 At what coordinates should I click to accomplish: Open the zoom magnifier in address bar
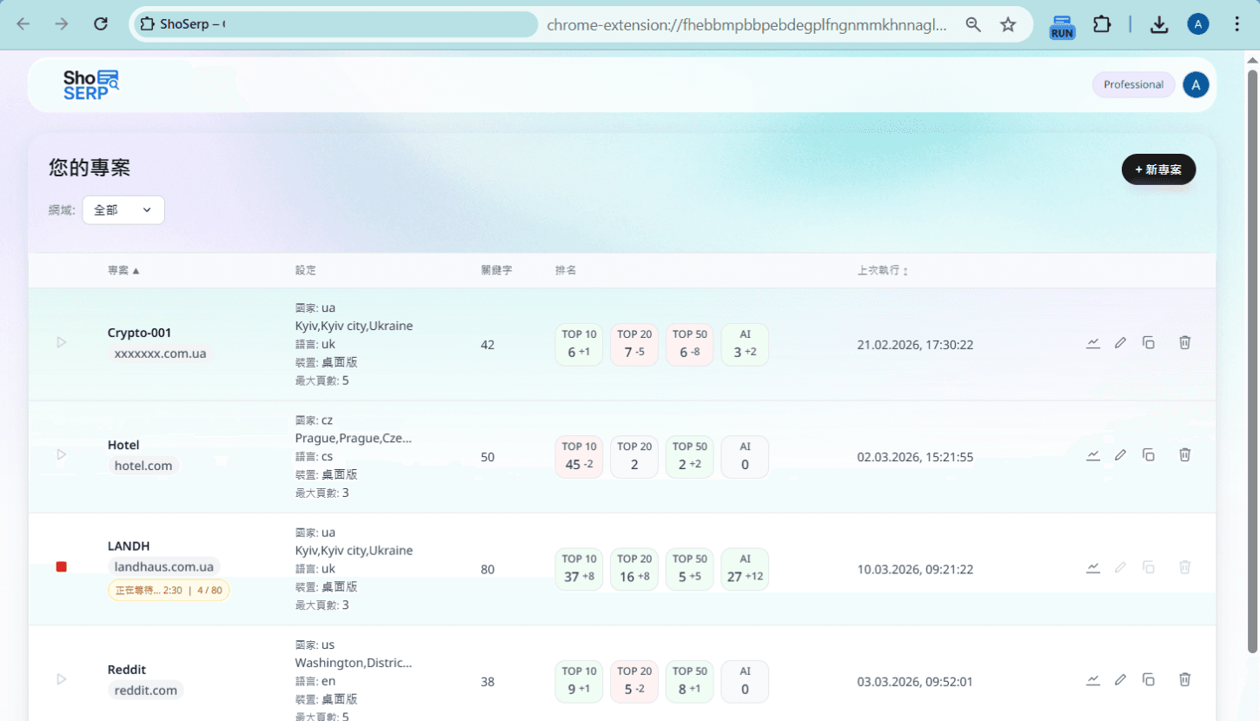point(973,24)
